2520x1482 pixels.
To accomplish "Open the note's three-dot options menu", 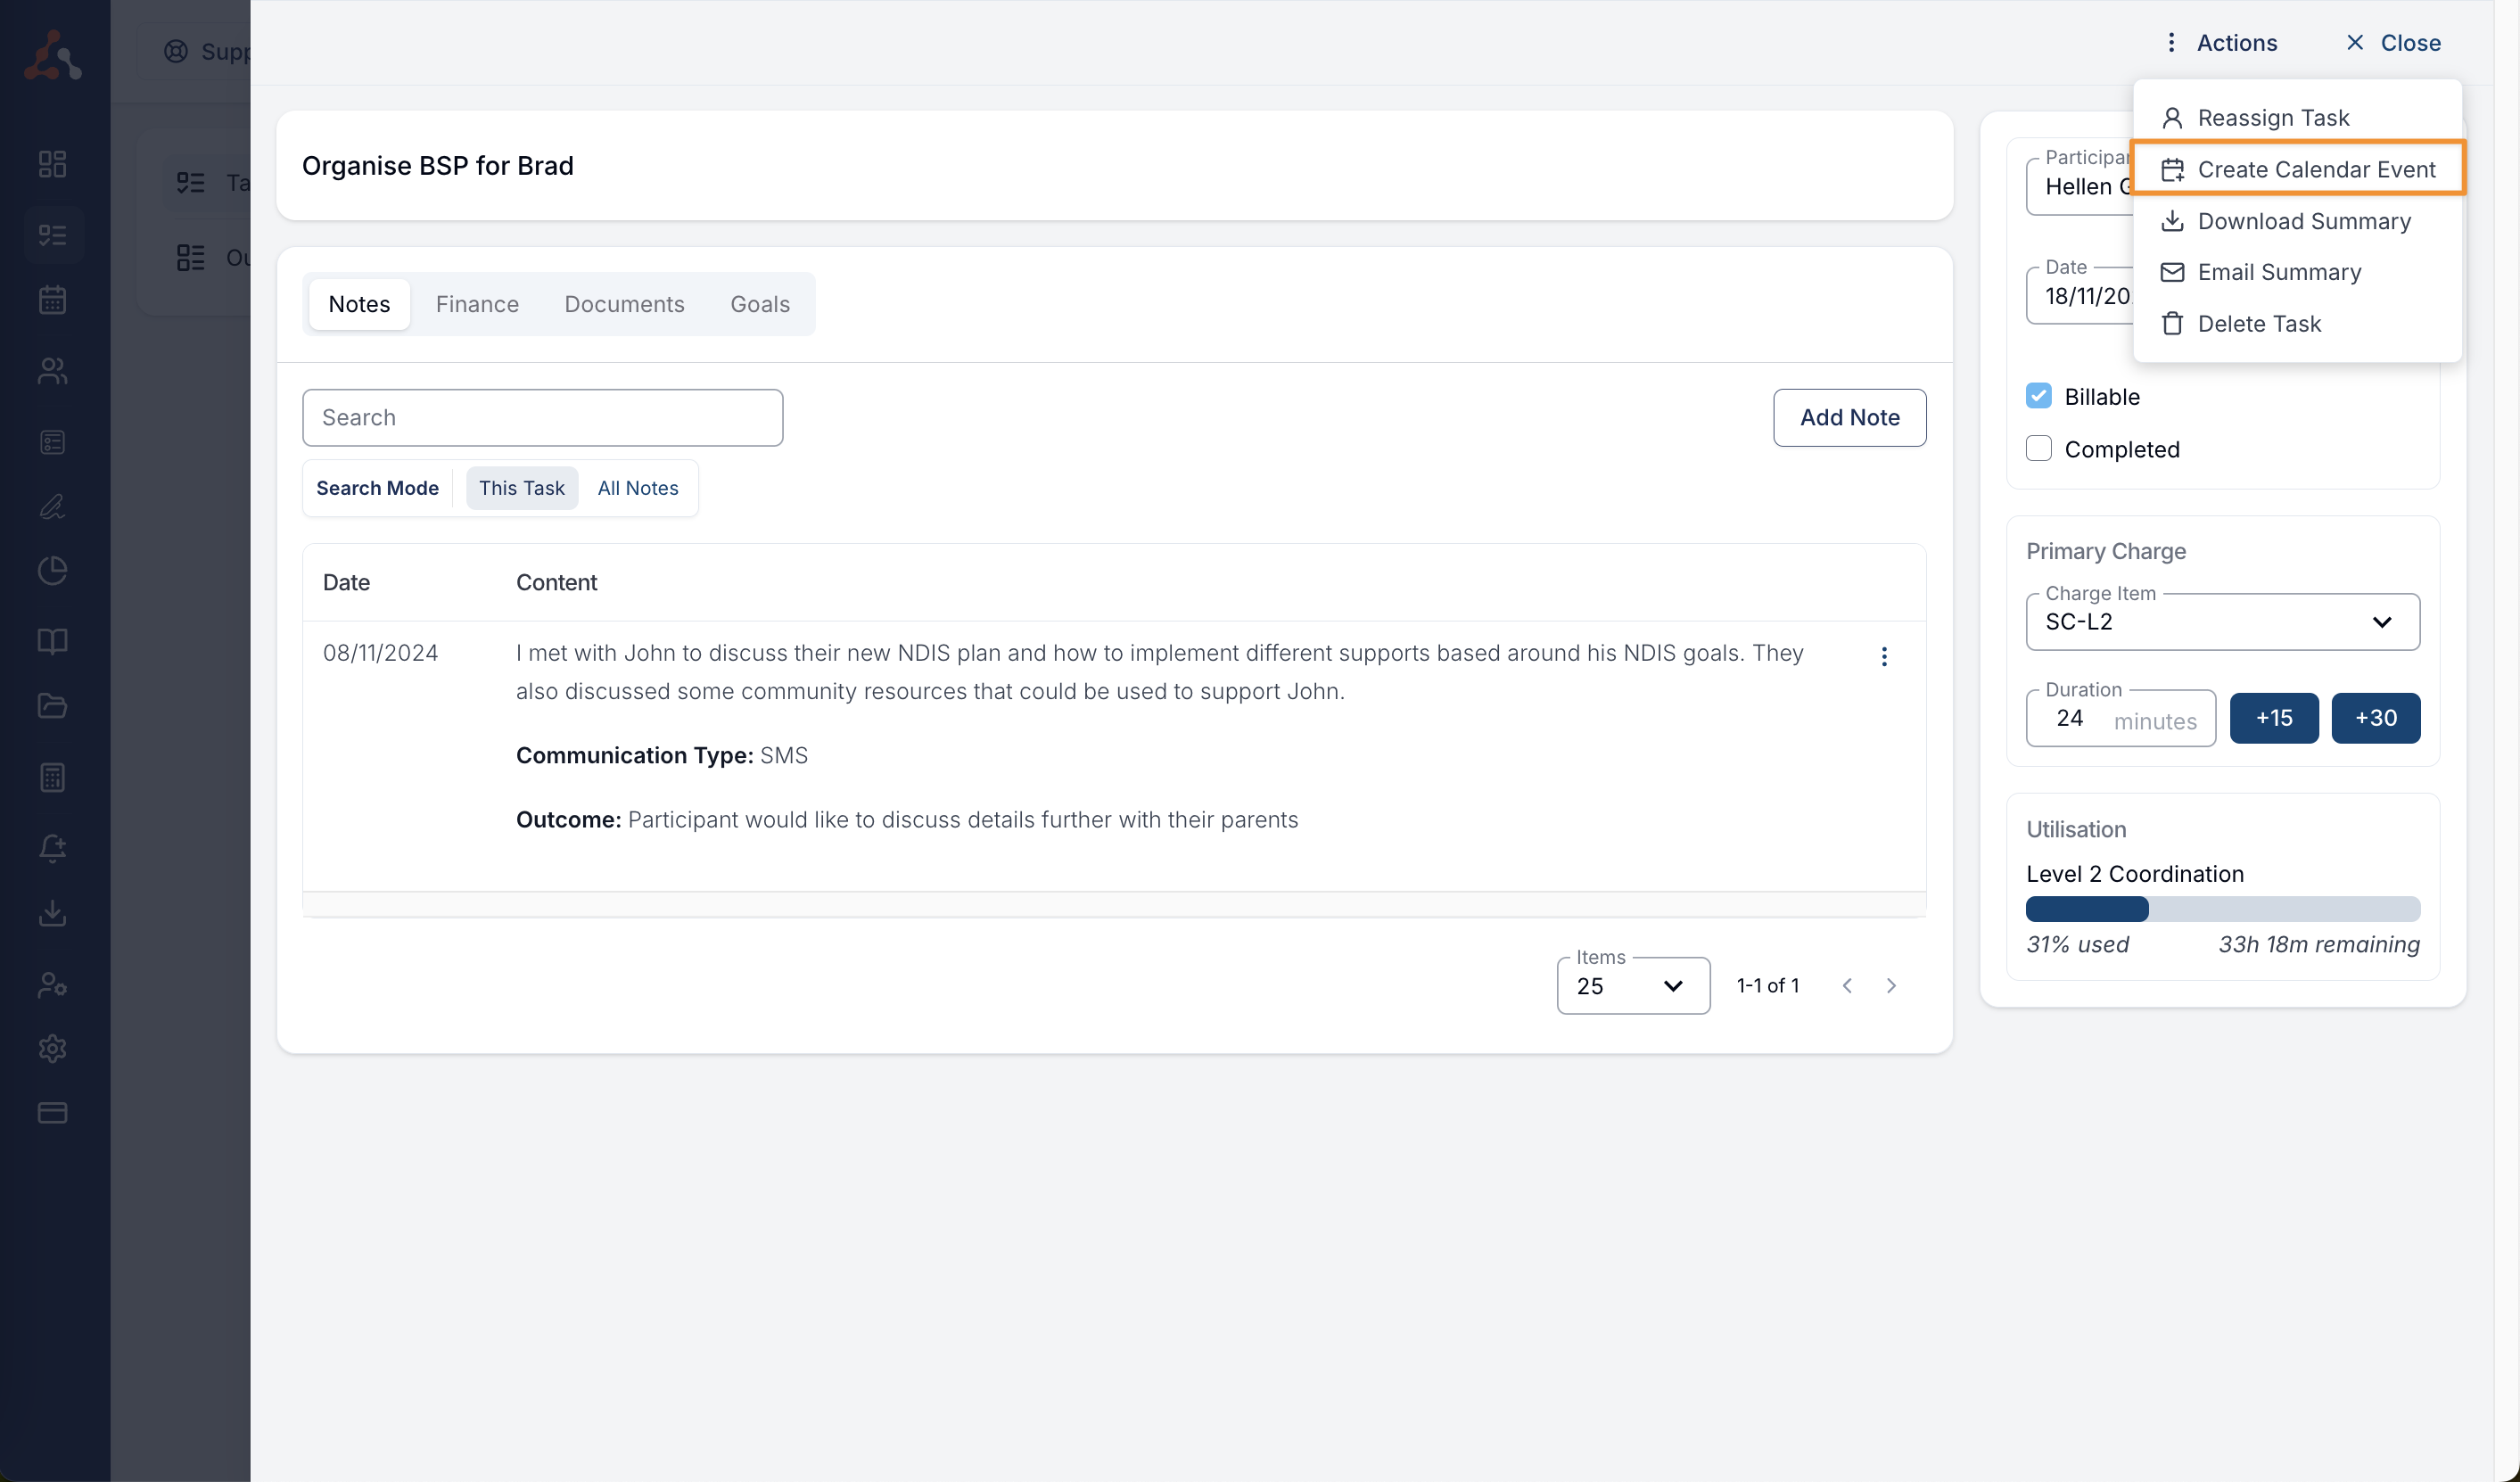I will coord(1884,657).
